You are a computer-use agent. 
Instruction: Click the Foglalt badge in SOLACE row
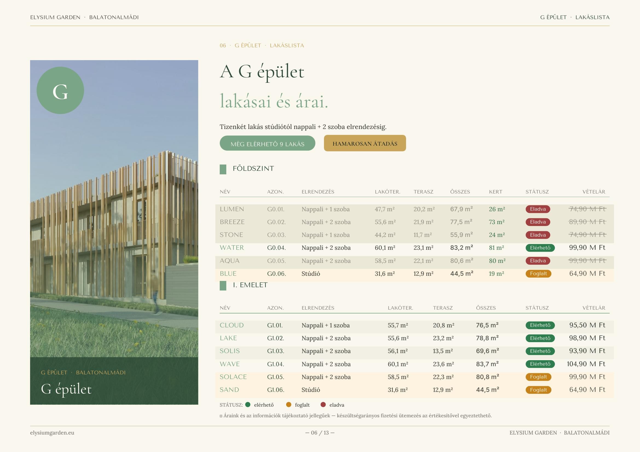coord(538,377)
